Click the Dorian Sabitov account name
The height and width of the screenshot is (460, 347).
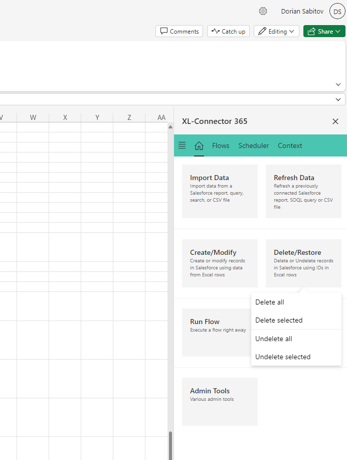pyautogui.click(x=302, y=12)
